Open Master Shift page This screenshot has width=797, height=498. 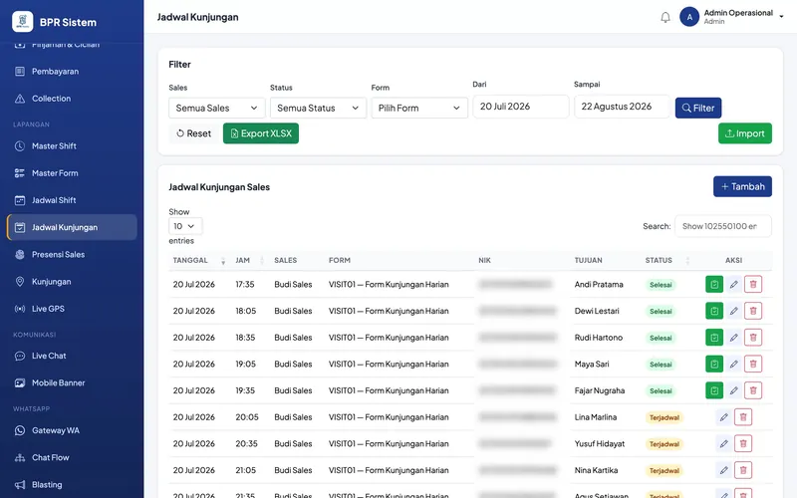tap(72, 145)
